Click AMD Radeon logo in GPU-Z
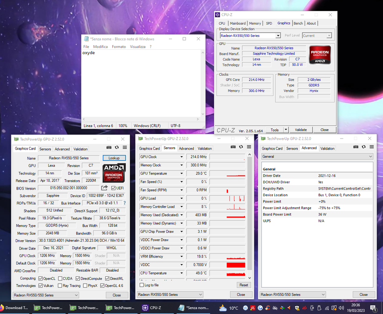383x314 pixels. point(114,173)
